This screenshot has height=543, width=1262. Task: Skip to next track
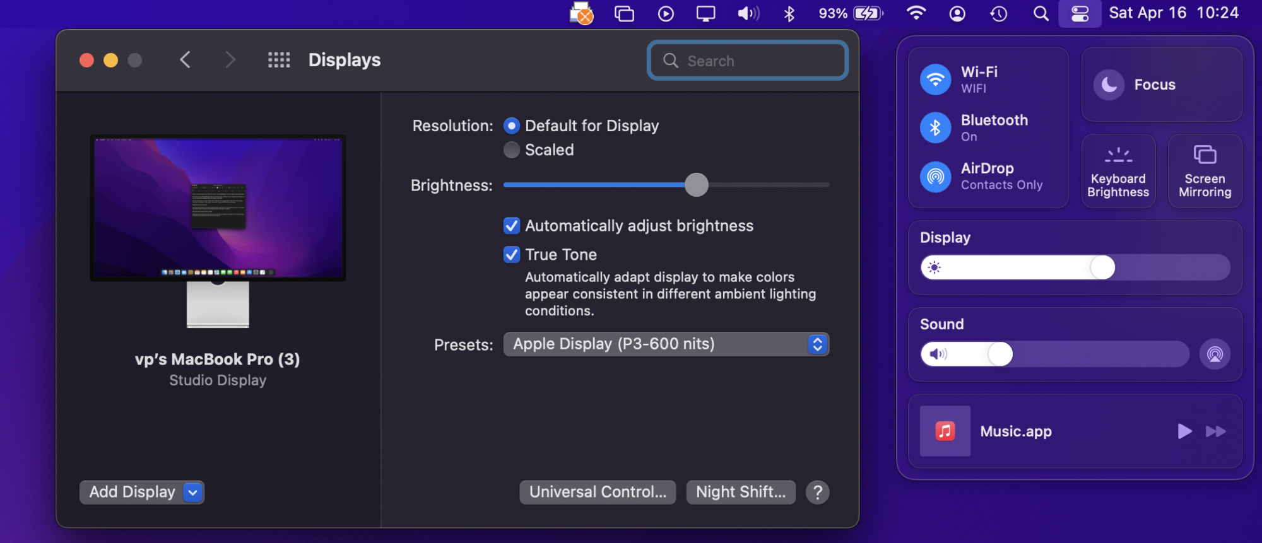pos(1215,431)
